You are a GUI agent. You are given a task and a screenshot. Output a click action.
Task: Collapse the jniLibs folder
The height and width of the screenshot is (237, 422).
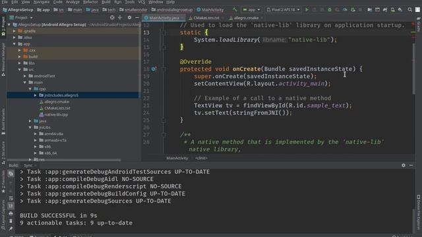(30, 127)
